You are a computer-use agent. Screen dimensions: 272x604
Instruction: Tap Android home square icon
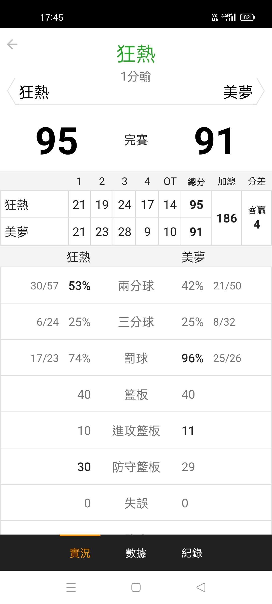click(x=136, y=587)
